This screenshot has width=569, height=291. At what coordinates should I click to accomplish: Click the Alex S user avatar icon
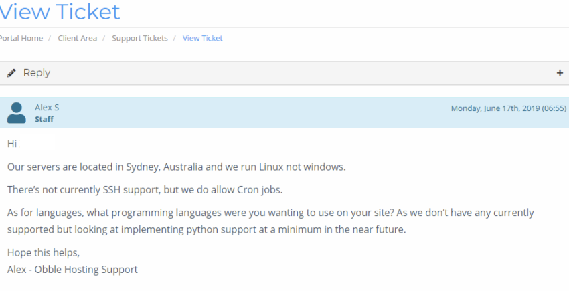(x=16, y=113)
